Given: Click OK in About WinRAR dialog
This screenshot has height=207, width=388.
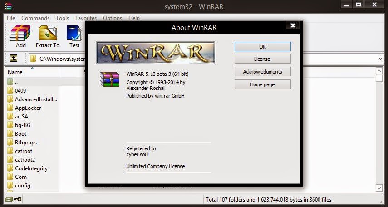Looking at the screenshot, I should tap(263, 47).
